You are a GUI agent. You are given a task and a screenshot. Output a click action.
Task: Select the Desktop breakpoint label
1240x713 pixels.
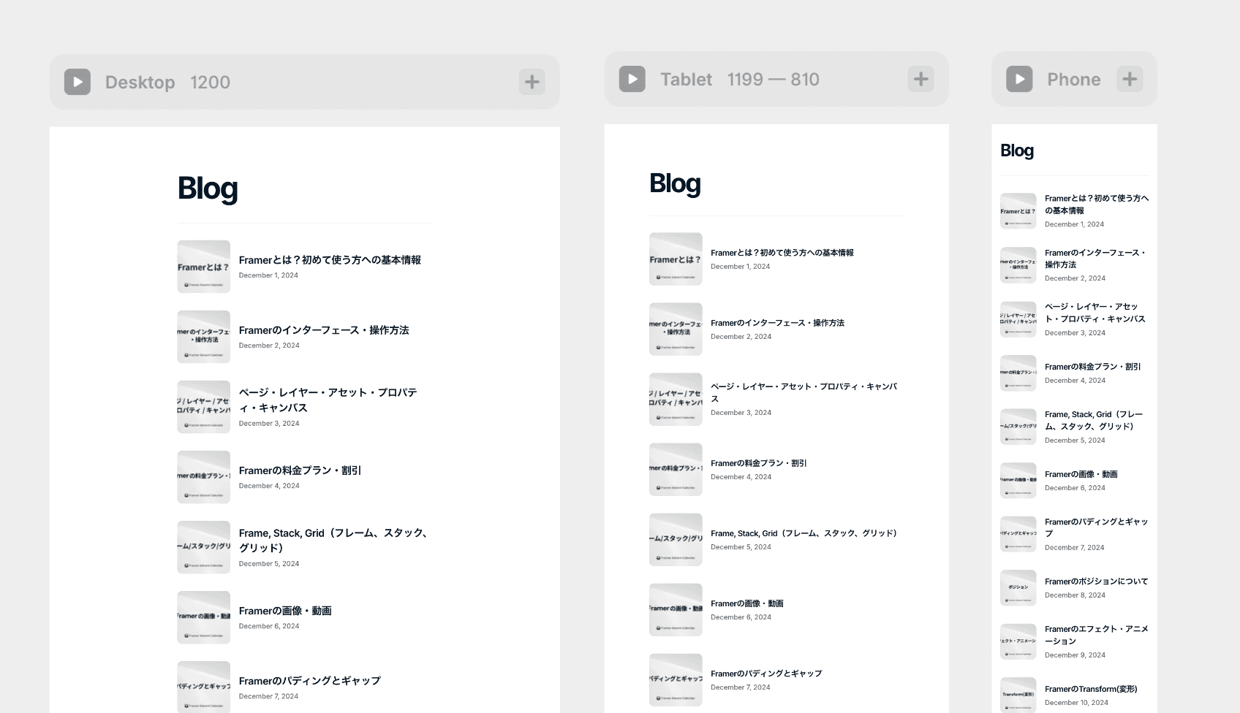tap(140, 83)
